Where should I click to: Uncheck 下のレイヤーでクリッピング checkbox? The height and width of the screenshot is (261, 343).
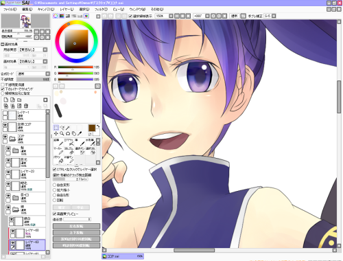(3, 89)
